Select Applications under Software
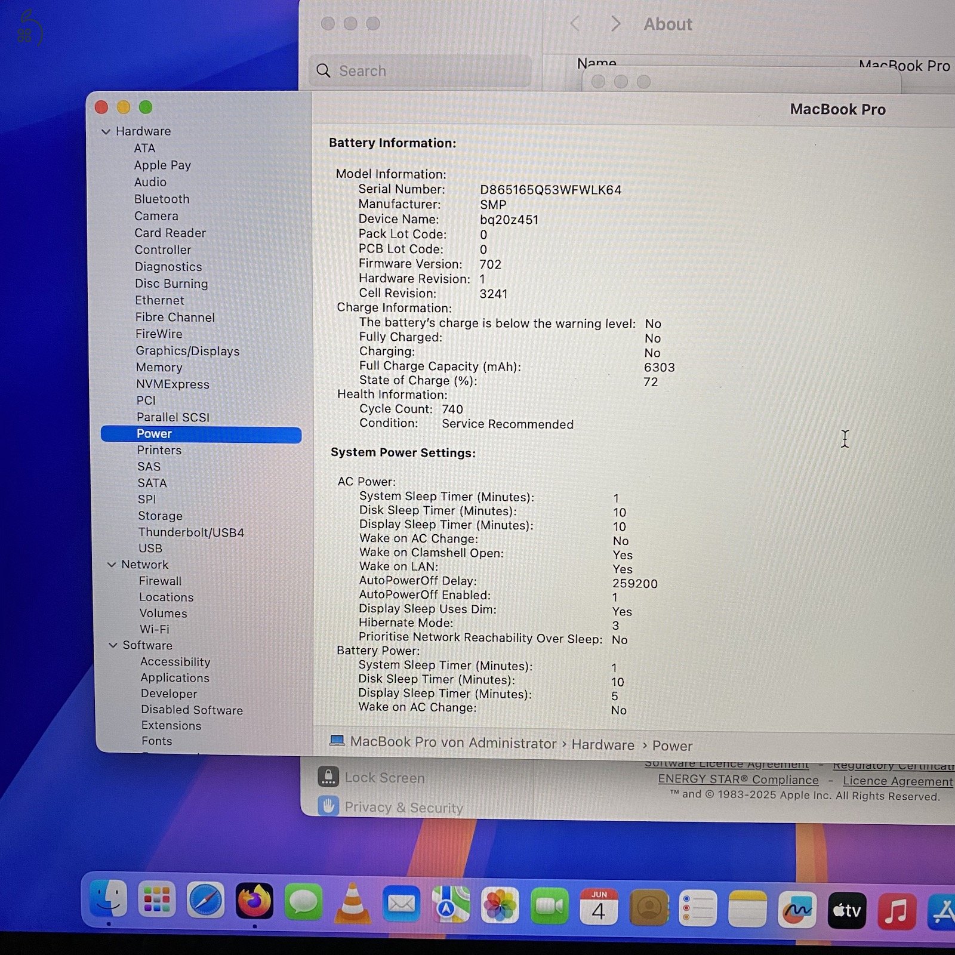 click(175, 678)
